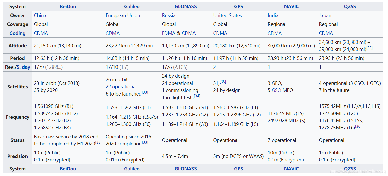The height and width of the screenshot is (176, 388).
Task: Select the '0.01m (Encrypted)' Galileo precision
Action: click(x=125, y=160)
